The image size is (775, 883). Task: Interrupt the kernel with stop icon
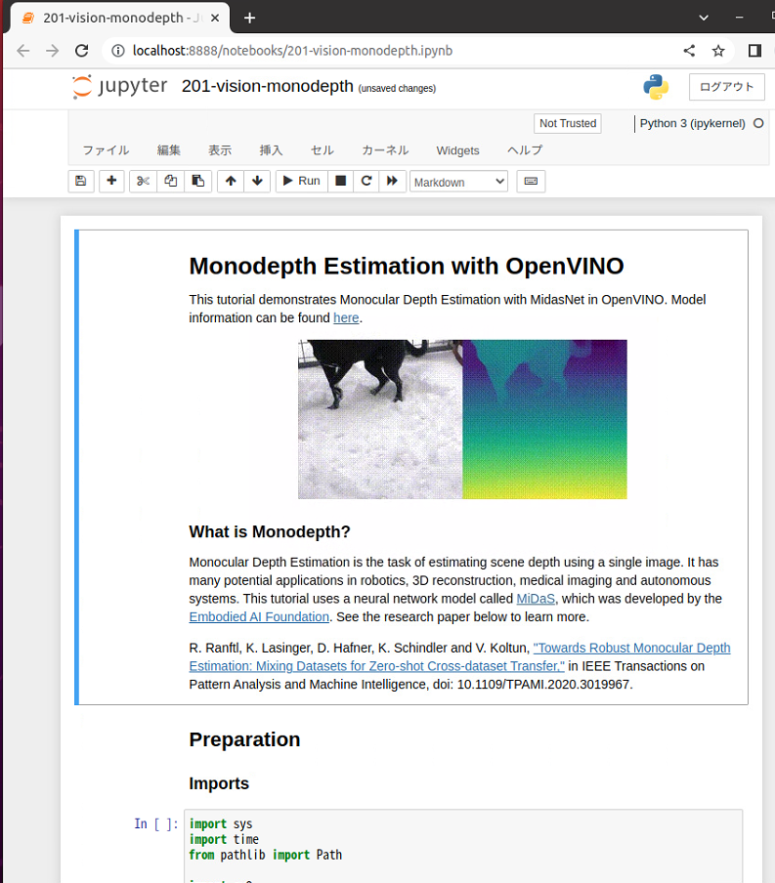(x=340, y=181)
